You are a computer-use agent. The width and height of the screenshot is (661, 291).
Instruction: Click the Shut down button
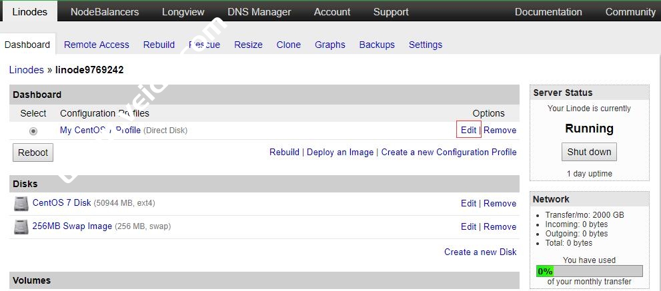coord(589,152)
